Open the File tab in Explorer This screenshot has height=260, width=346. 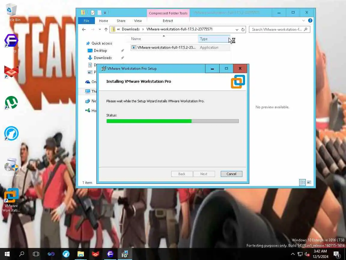click(x=86, y=20)
